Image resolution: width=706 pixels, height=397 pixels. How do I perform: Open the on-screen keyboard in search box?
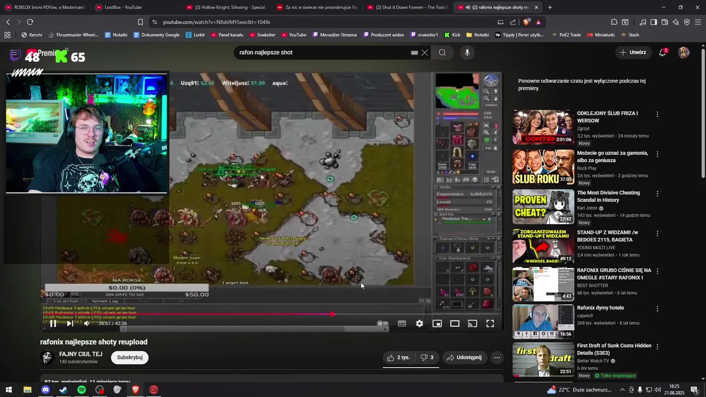(x=414, y=52)
